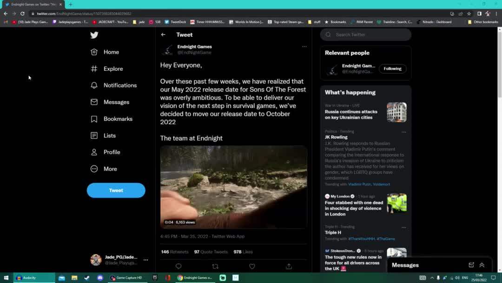Open the Top-rated Steam games bookmark
The image size is (502, 283).
[285, 22]
